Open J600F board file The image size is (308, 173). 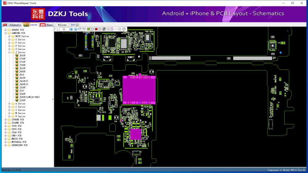click(x=22, y=71)
